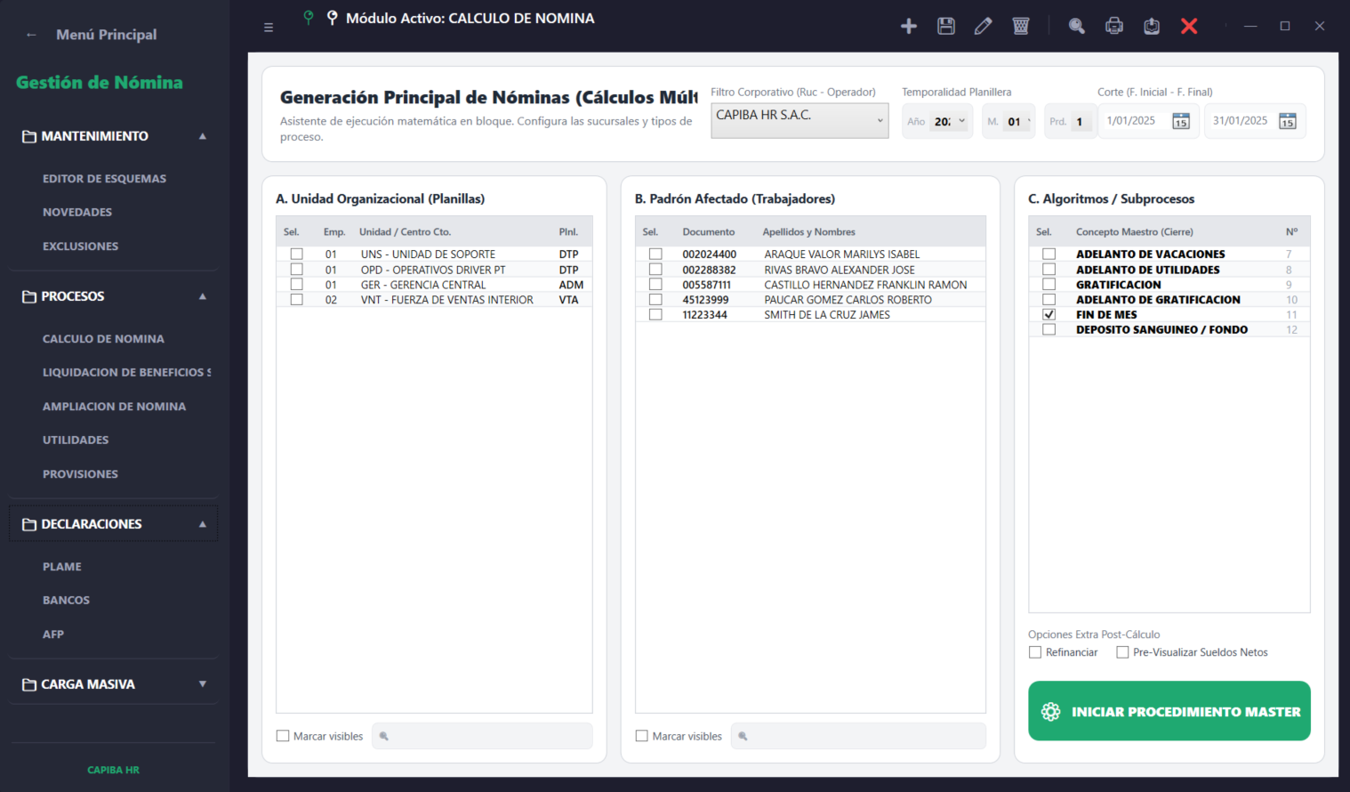The height and width of the screenshot is (792, 1350).
Task: Open the M. month dropdown
Action: (1018, 121)
